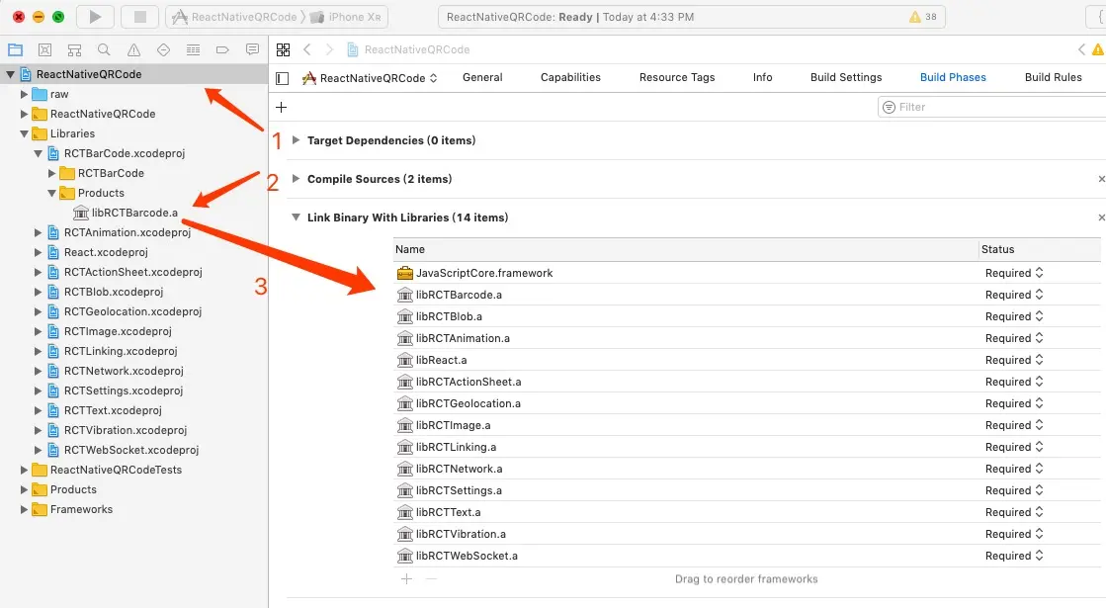Go forward in editor history

[x=329, y=49]
